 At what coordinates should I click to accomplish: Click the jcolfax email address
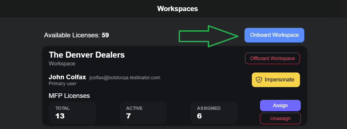[x=125, y=78]
